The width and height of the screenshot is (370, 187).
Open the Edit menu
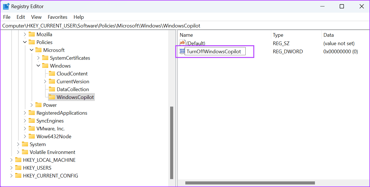[x=21, y=17]
